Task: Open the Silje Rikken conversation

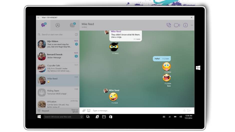Action: click(58, 44)
